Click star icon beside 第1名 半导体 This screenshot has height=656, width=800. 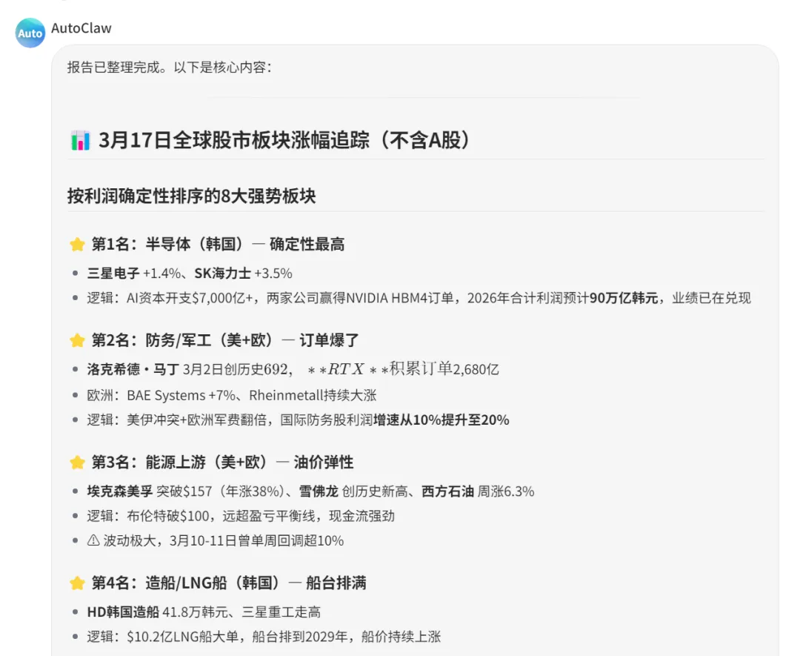[x=77, y=245]
